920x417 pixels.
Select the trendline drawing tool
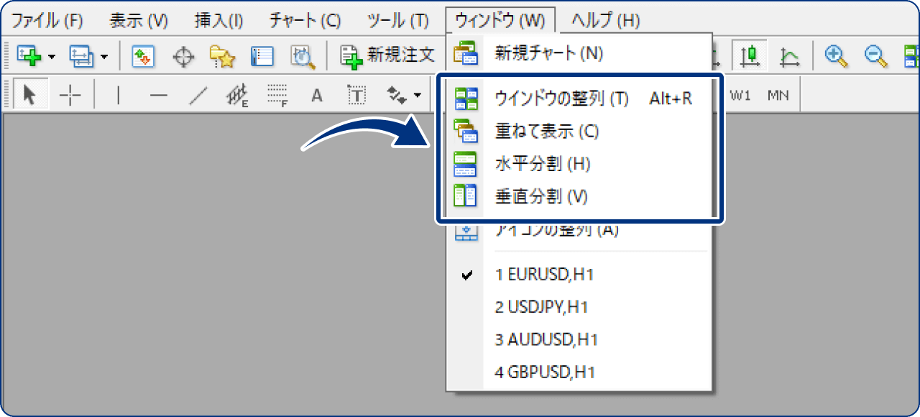coord(198,95)
